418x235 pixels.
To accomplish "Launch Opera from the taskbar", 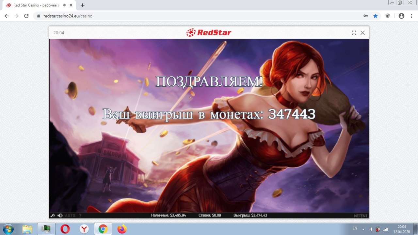I will (x=65, y=229).
